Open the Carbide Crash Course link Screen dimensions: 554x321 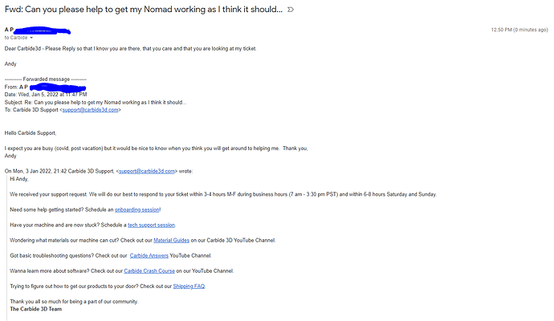coord(149,271)
